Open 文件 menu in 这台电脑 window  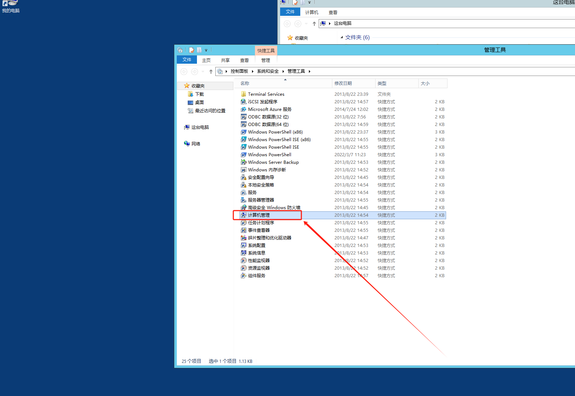tap(290, 12)
